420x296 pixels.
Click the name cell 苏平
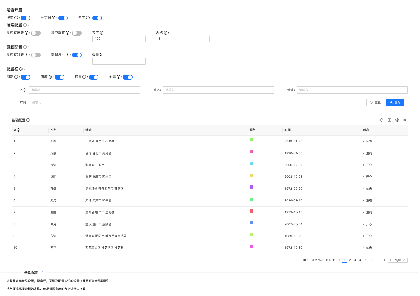53,248
